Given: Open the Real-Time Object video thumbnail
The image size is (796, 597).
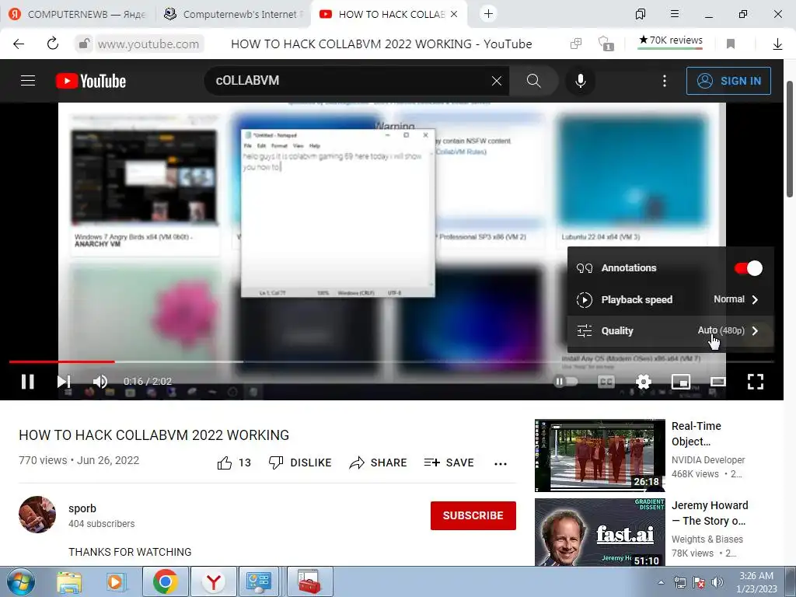Looking at the screenshot, I should 599,455.
